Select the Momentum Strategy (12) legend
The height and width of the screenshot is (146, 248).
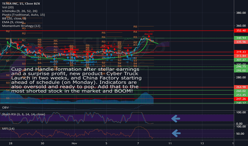tap(21, 26)
